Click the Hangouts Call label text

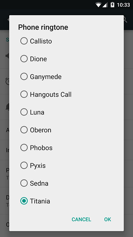point(51,94)
